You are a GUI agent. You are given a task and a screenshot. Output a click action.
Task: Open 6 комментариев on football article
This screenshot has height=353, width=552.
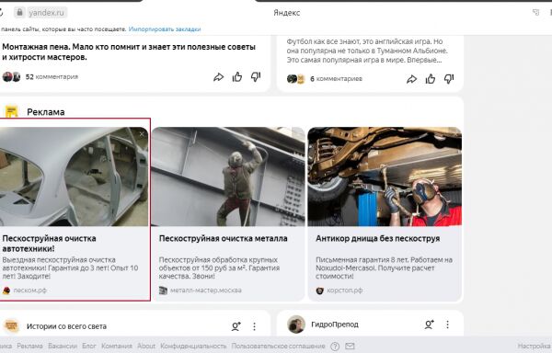pyautogui.click(x=336, y=79)
